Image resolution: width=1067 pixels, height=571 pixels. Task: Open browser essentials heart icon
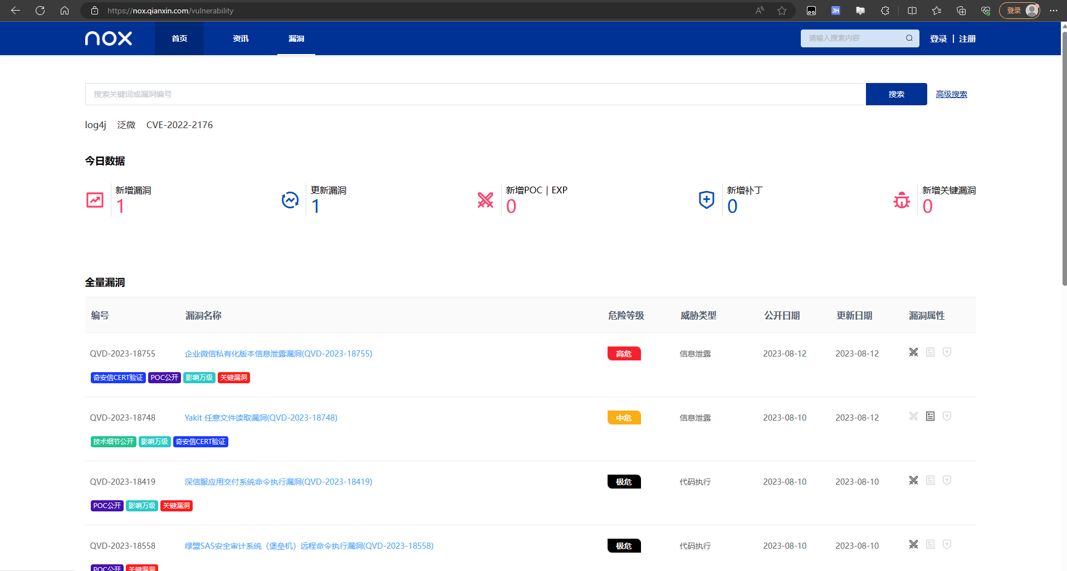(x=986, y=11)
